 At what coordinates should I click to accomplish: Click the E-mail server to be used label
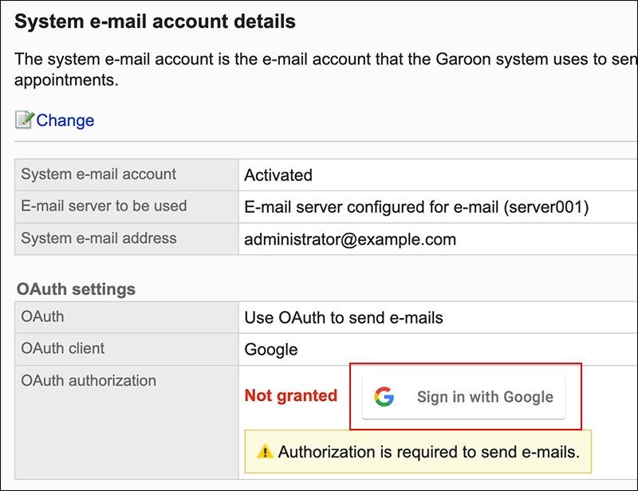[x=104, y=206]
